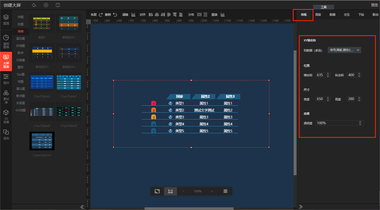Click the zoom in plus button

[x=212, y=191]
